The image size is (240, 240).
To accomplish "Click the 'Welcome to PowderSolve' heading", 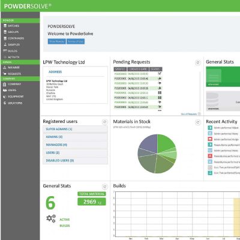I will coord(70,34).
